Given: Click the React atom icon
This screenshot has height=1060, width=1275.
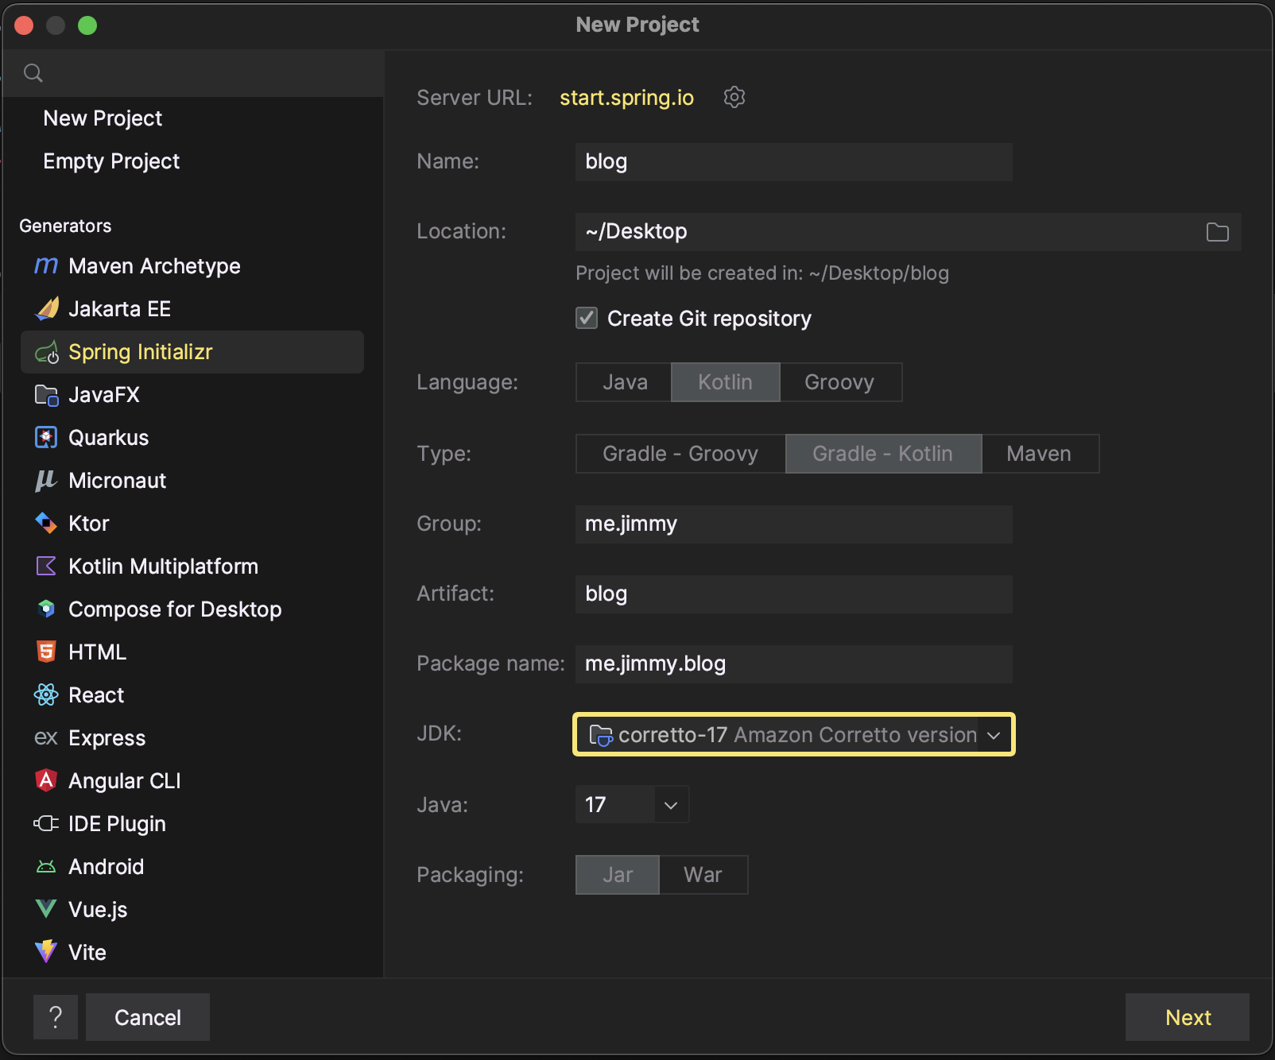Looking at the screenshot, I should (46, 695).
